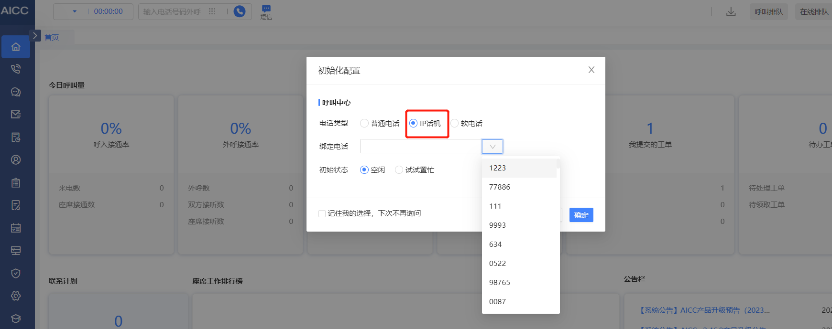
Task: Click 待领取工单 row
Action: pyautogui.click(x=767, y=205)
